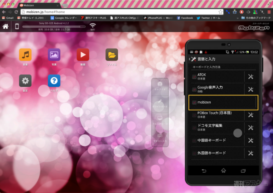The image size is (273, 193).
Task: Toggle the POBox Touch (日本語) checkbox
Action: (194, 115)
